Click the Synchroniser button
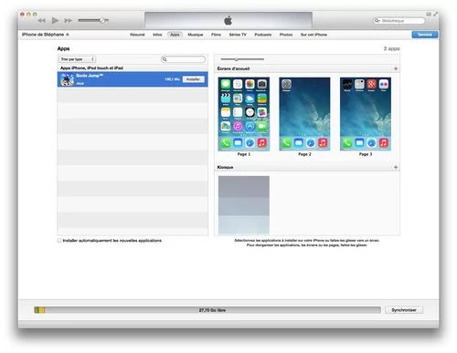This screenshot has height=353, width=457. [x=404, y=310]
